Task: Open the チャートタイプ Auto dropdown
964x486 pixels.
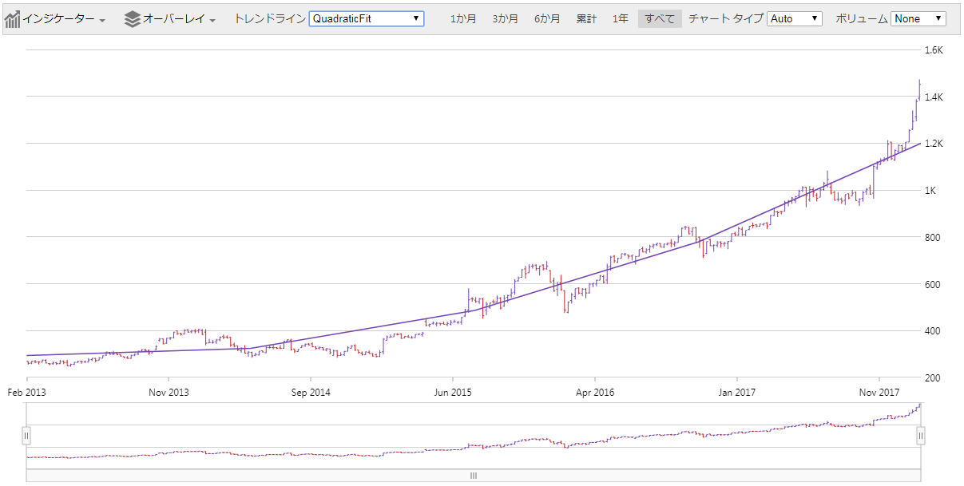Action: [794, 18]
